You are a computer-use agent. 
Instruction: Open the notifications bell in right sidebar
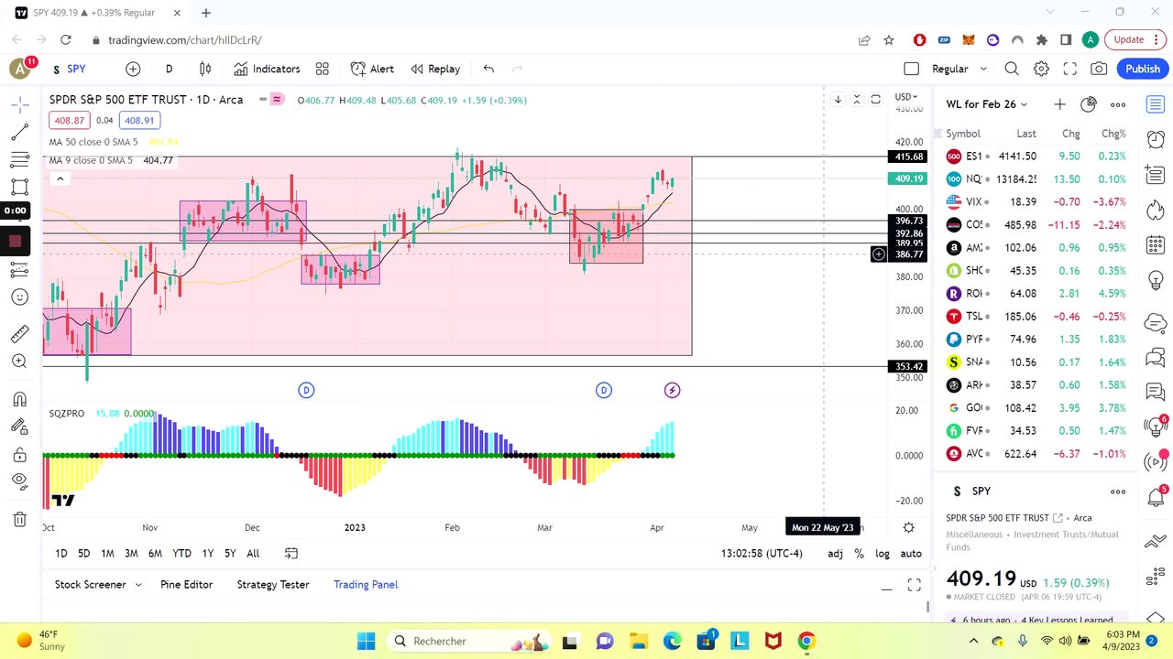(x=1156, y=498)
